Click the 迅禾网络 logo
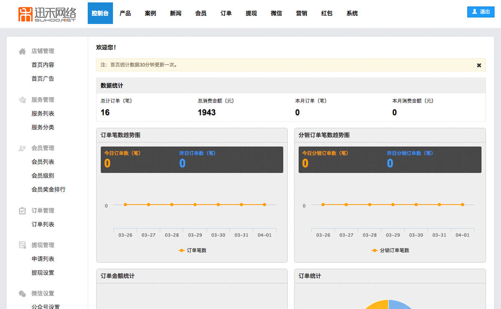 [47, 14]
